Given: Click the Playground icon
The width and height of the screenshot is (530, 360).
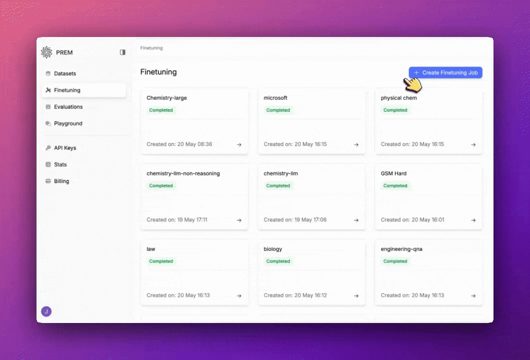Looking at the screenshot, I should pos(48,123).
